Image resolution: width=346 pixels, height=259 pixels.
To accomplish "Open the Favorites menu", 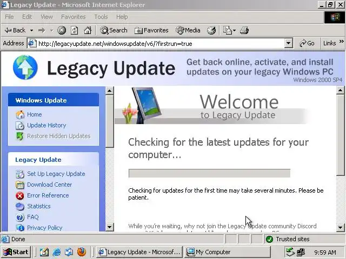I will (74, 17).
